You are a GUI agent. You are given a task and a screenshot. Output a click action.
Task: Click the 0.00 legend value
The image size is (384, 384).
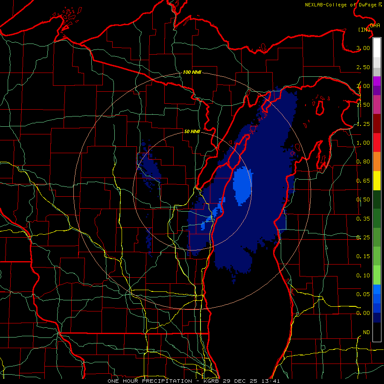(363, 313)
